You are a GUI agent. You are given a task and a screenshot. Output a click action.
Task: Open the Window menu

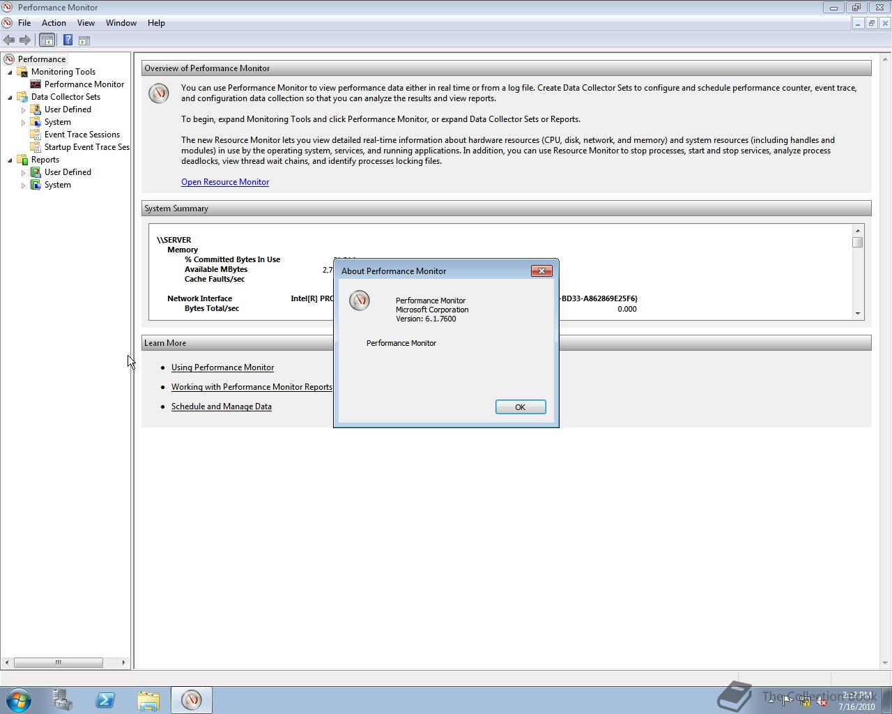click(x=121, y=23)
